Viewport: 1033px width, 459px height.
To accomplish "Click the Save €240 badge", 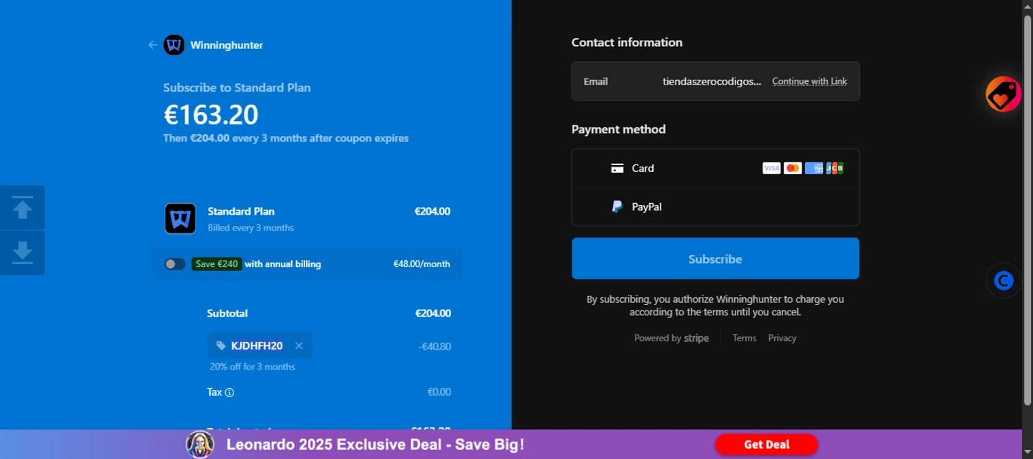I will point(217,264).
